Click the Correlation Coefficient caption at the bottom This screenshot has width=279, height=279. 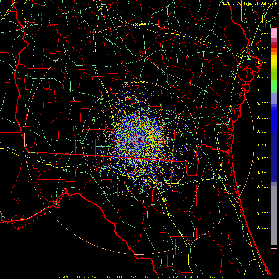(141, 277)
